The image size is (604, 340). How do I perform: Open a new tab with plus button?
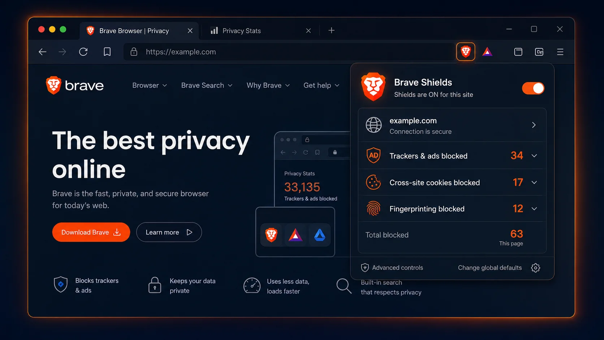pyautogui.click(x=331, y=30)
